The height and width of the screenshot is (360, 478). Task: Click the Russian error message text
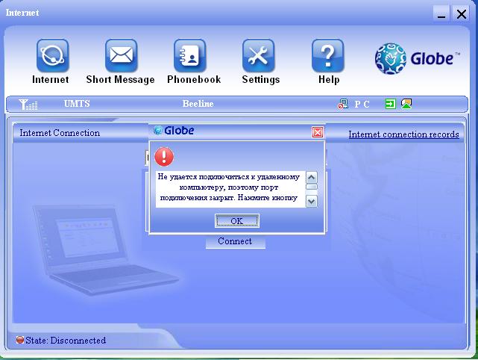click(x=229, y=187)
